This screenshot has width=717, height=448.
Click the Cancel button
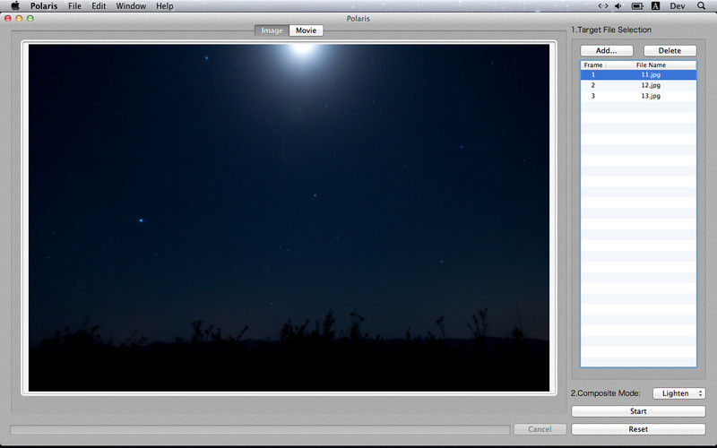click(540, 429)
